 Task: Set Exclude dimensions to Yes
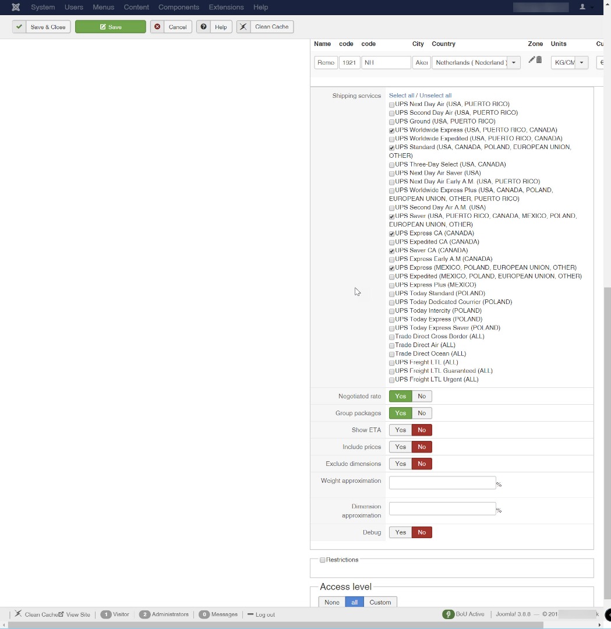point(400,464)
